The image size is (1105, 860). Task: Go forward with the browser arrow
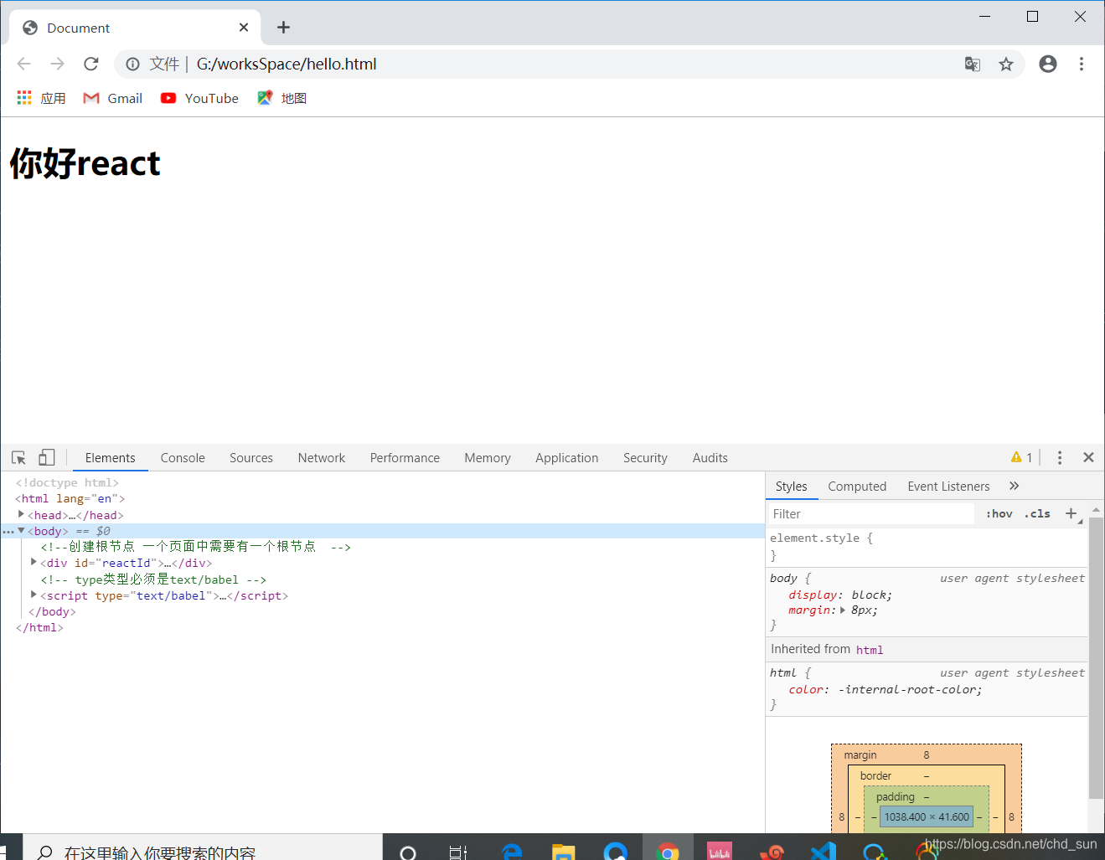57,64
